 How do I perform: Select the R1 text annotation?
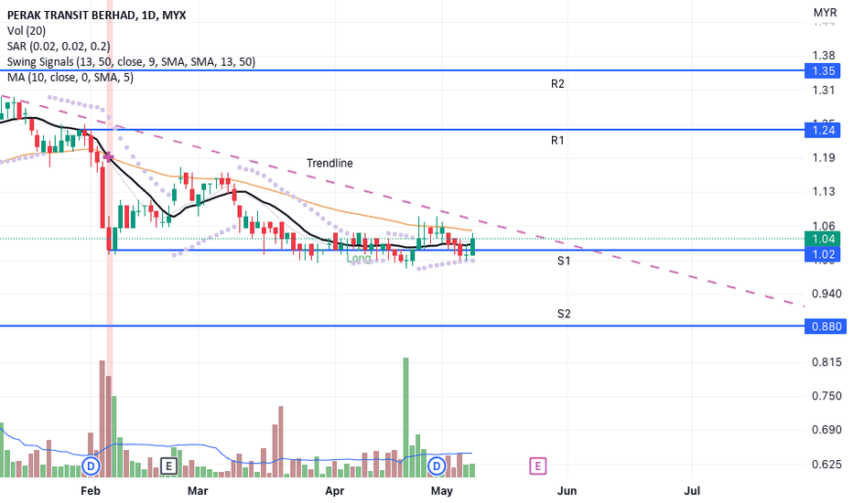pos(557,140)
